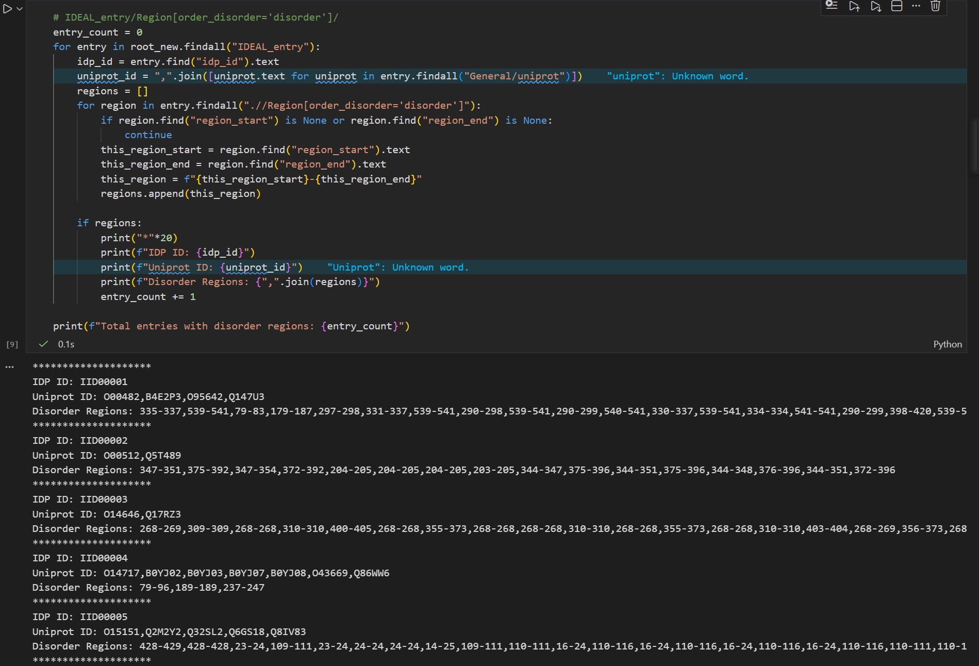The height and width of the screenshot is (666, 979).
Task: Click the Run by Line icon in cell toolbar
Action: pos(832,6)
